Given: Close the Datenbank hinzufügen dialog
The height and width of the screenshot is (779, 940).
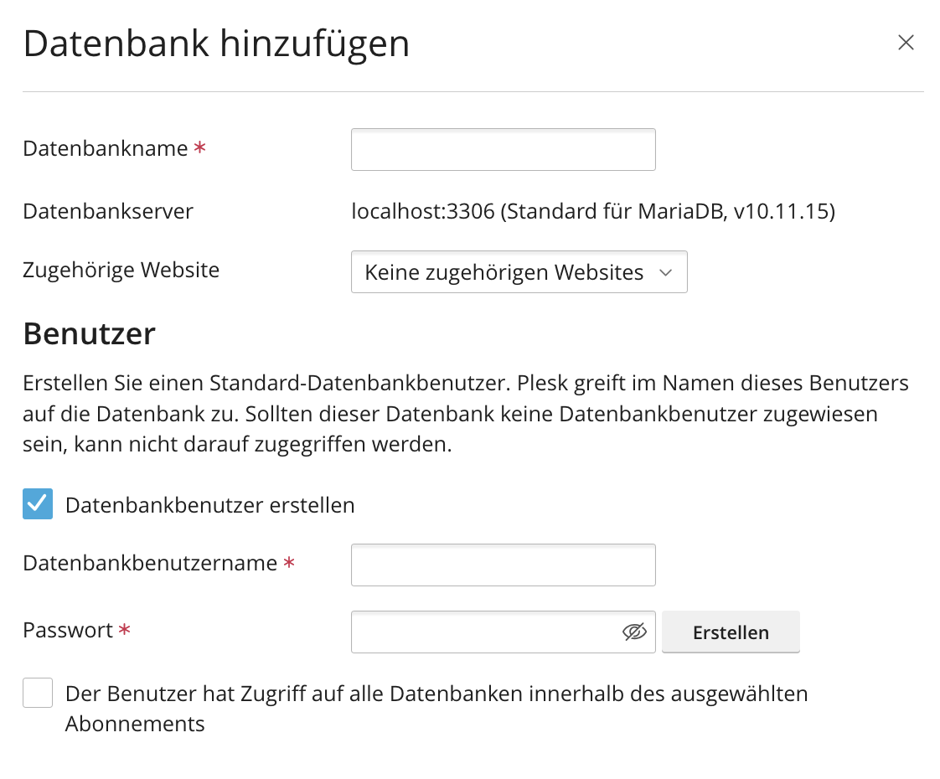Looking at the screenshot, I should click(906, 43).
